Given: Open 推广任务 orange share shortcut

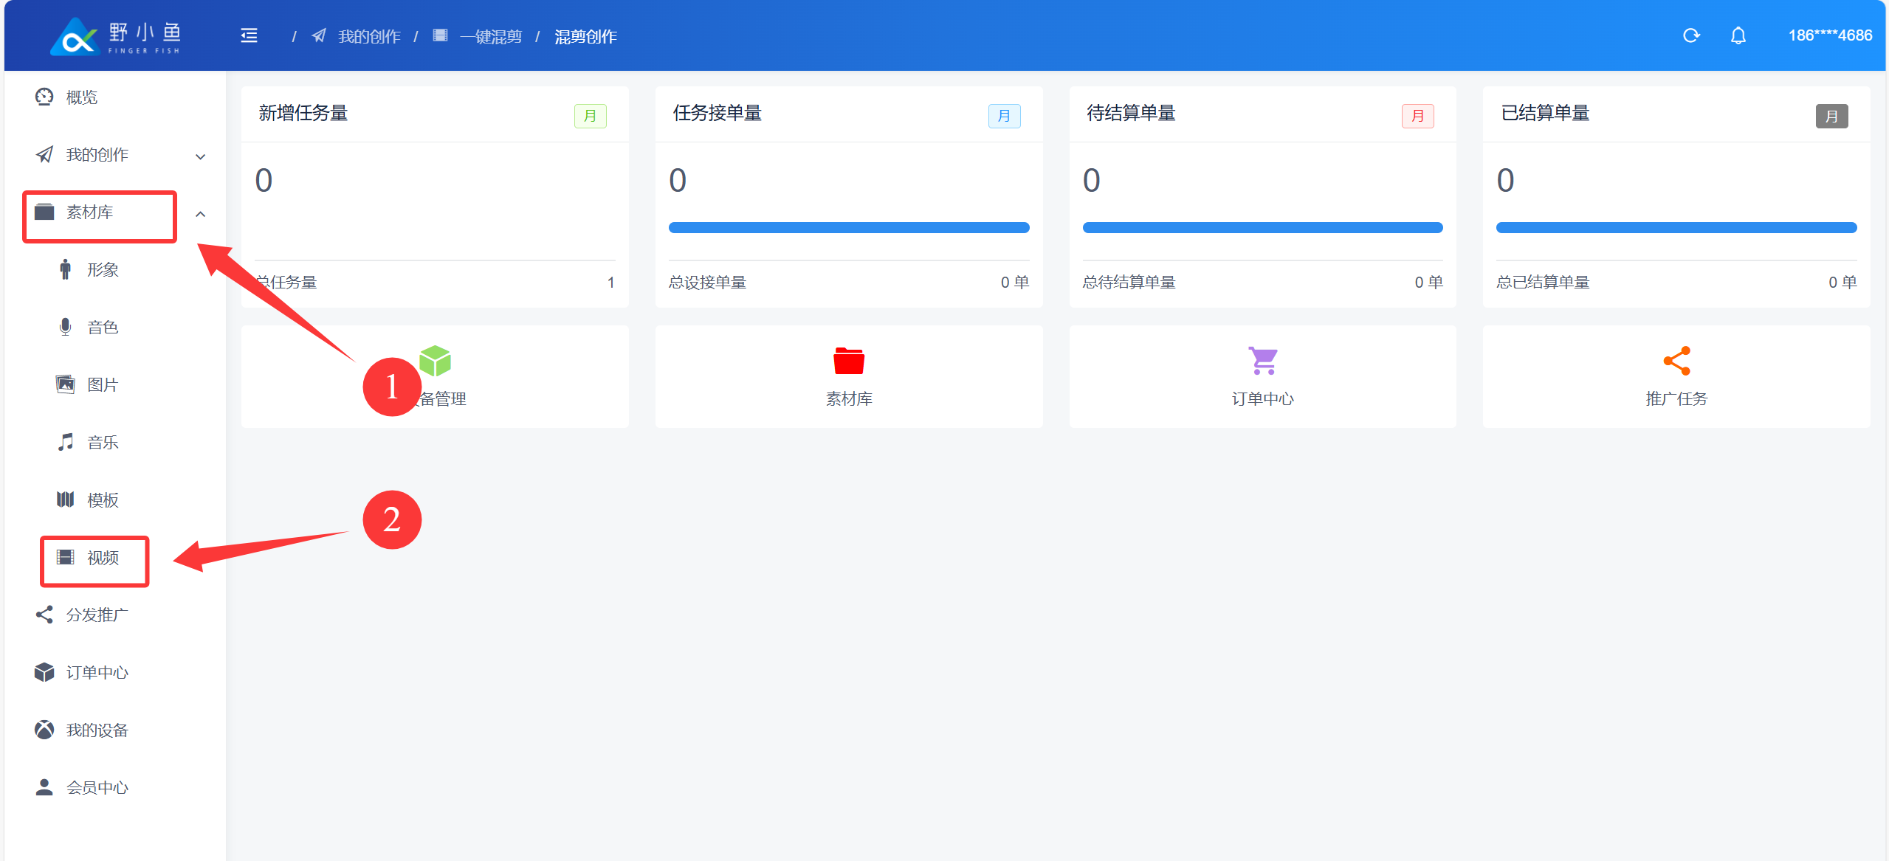Looking at the screenshot, I should point(1676,361).
